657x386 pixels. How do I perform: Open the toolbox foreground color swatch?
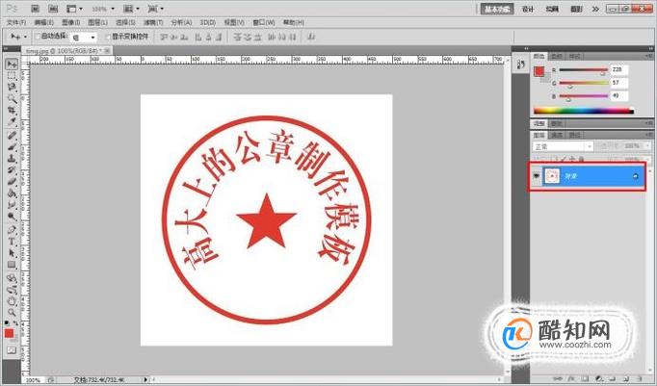coord(9,333)
